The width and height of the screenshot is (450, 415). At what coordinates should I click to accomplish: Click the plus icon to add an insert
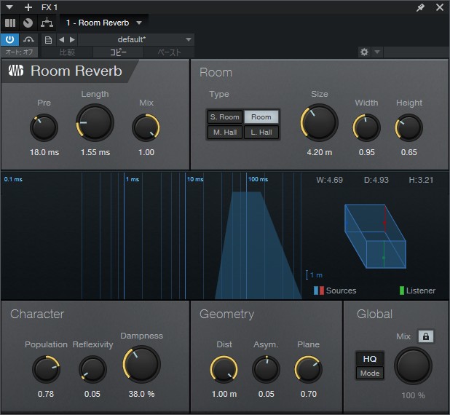point(28,7)
